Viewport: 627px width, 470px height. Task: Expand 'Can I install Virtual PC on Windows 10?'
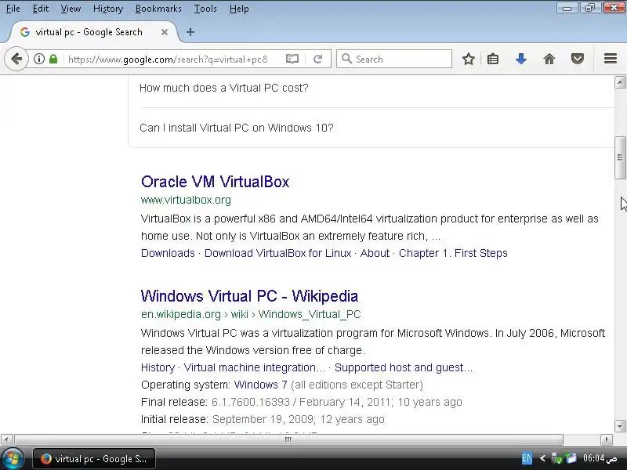pyautogui.click(x=237, y=128)
